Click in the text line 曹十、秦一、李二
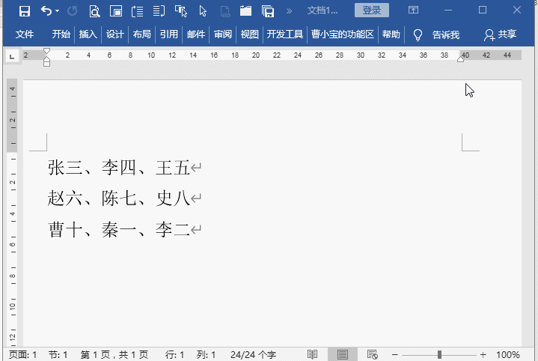Screen dimensions: 538x361 tap(119, 229)
